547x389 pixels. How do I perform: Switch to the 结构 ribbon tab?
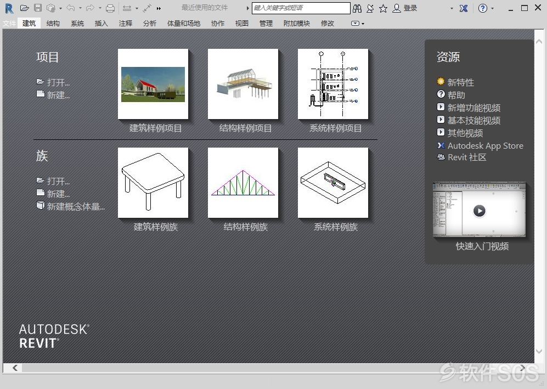[x=53, y=24]
